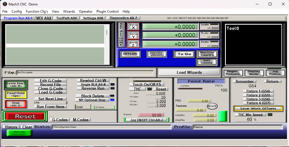Viewport: 289px width, 147px height.
Task: Click the Close G-Code button
Action: coord(51,88)
